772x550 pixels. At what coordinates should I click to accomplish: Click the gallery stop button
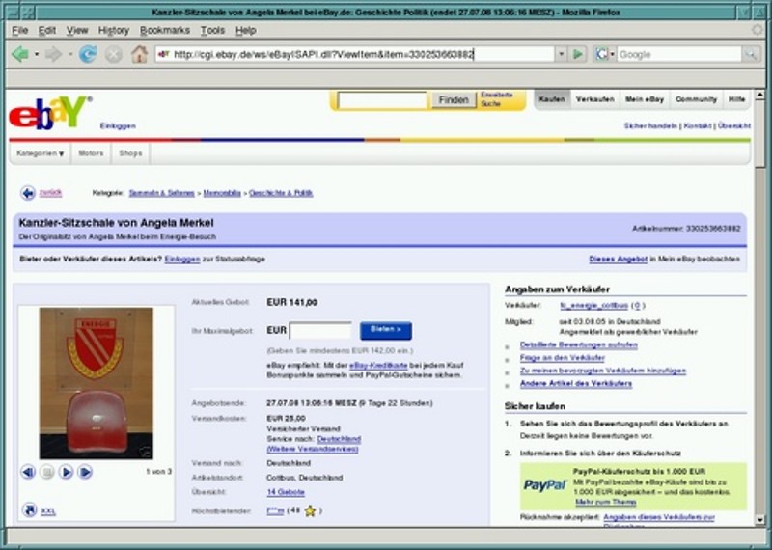pyautogui.click(x=46, y=472)
